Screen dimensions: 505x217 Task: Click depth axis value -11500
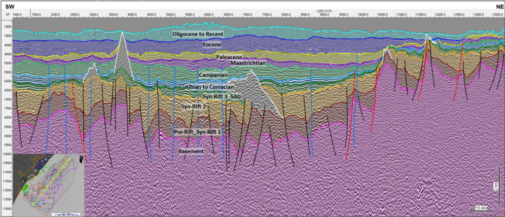(7, 181)
